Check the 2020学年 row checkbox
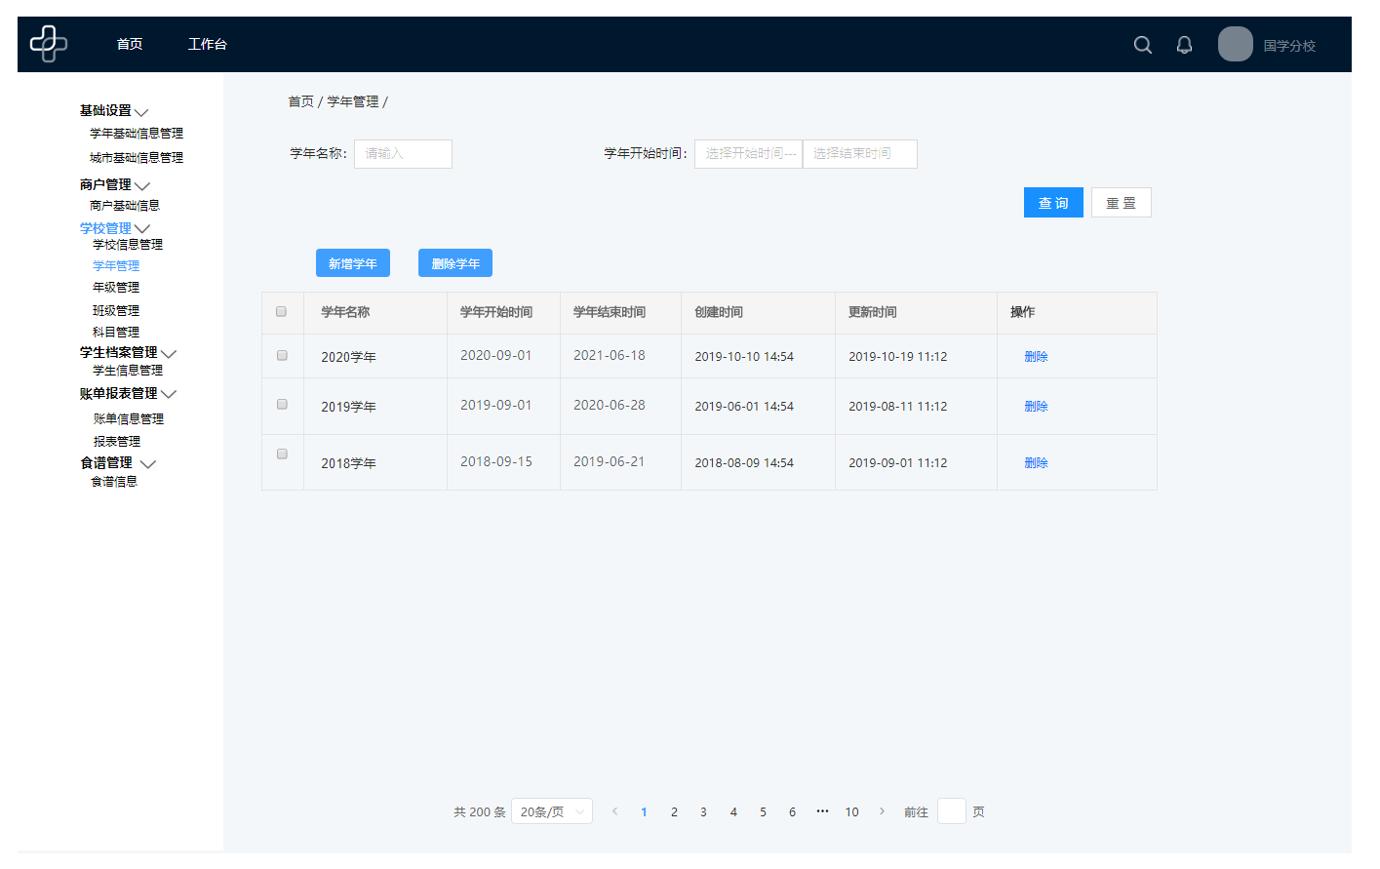Viewport: 1380px width, 869px height. point(282,356)
